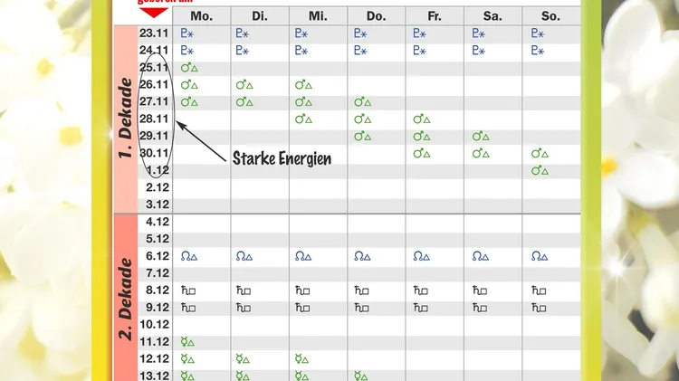The image size is (679, 381).
Task: Click the Pluto sextile symbol for 24.11 Wednesday
Action: coord(301,51)
